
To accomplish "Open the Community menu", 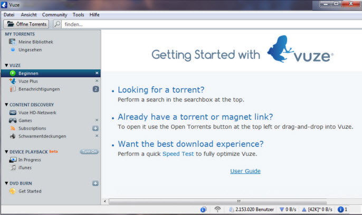I will pos(54,15).
